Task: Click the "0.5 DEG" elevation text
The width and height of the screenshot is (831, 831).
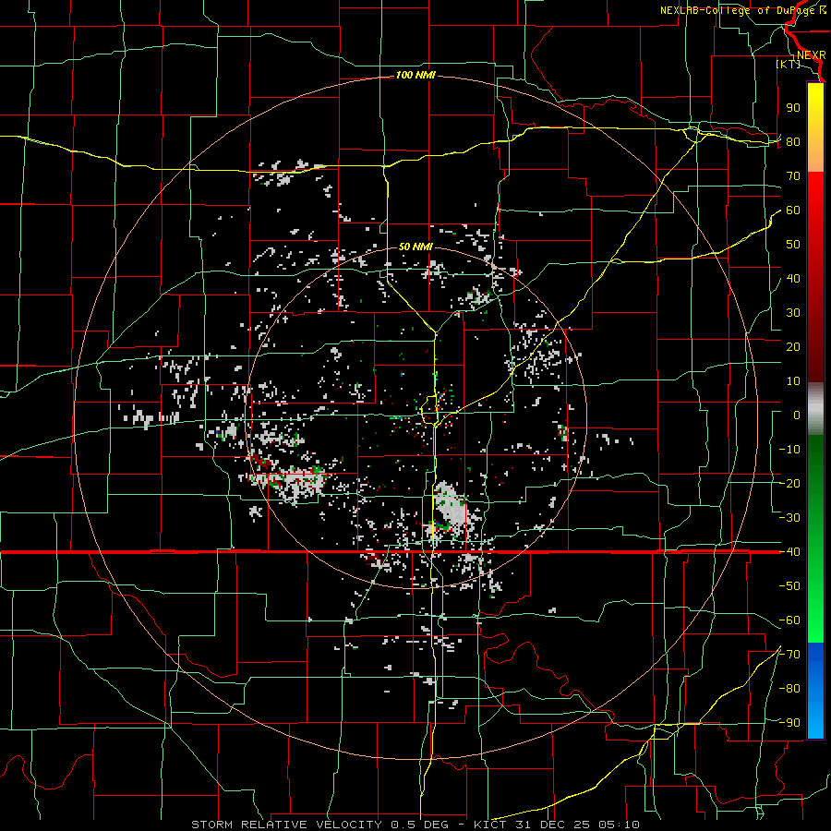Action: (420, 825)
